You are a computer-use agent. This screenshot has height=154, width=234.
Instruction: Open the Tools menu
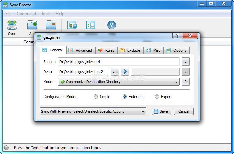coord(46,14)
